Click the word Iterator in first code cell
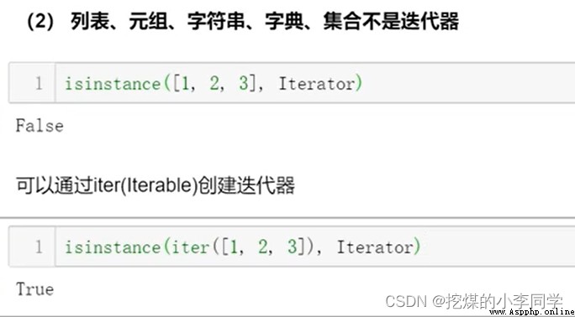The width and height of the screenshot is (575, 317). [316, 84]
